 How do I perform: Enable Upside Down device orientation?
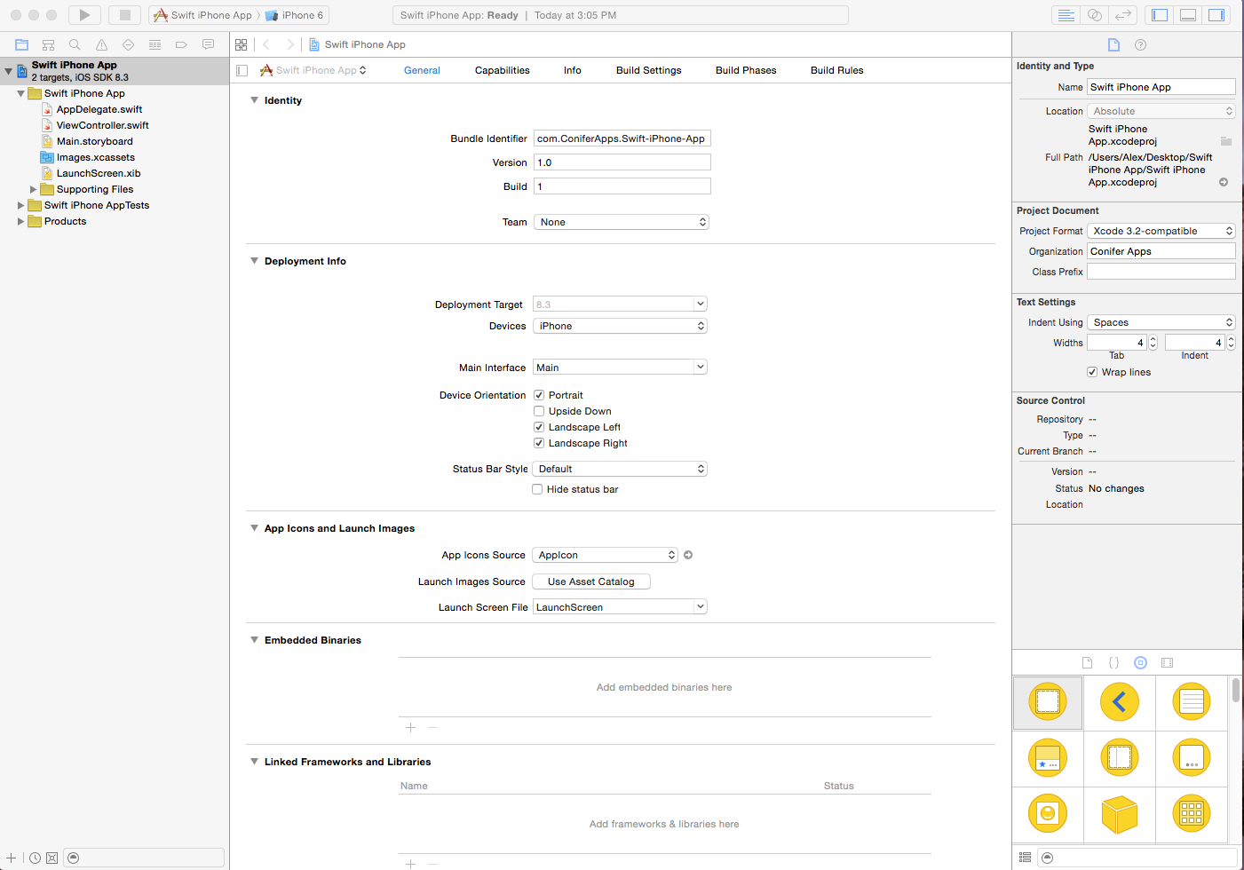point(539,411)
